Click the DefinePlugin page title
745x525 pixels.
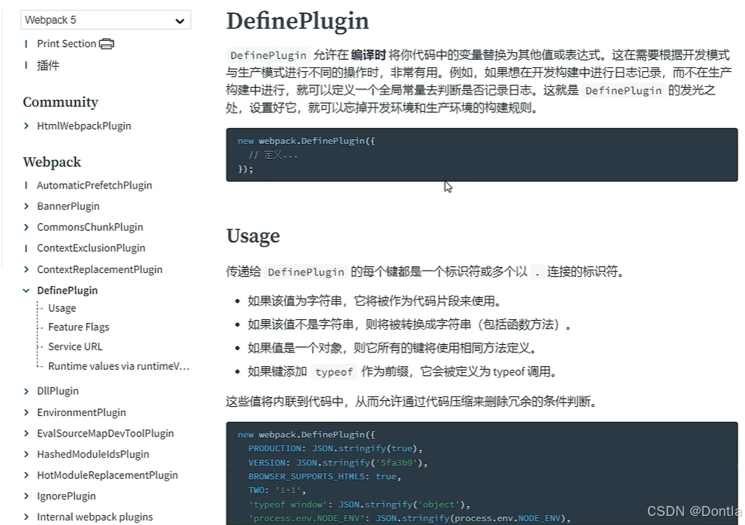point(298,21)
